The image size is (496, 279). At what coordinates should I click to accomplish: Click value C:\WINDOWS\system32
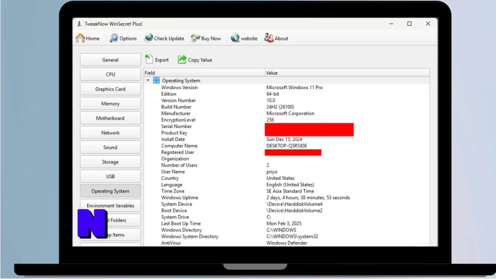tap(292, 236)
